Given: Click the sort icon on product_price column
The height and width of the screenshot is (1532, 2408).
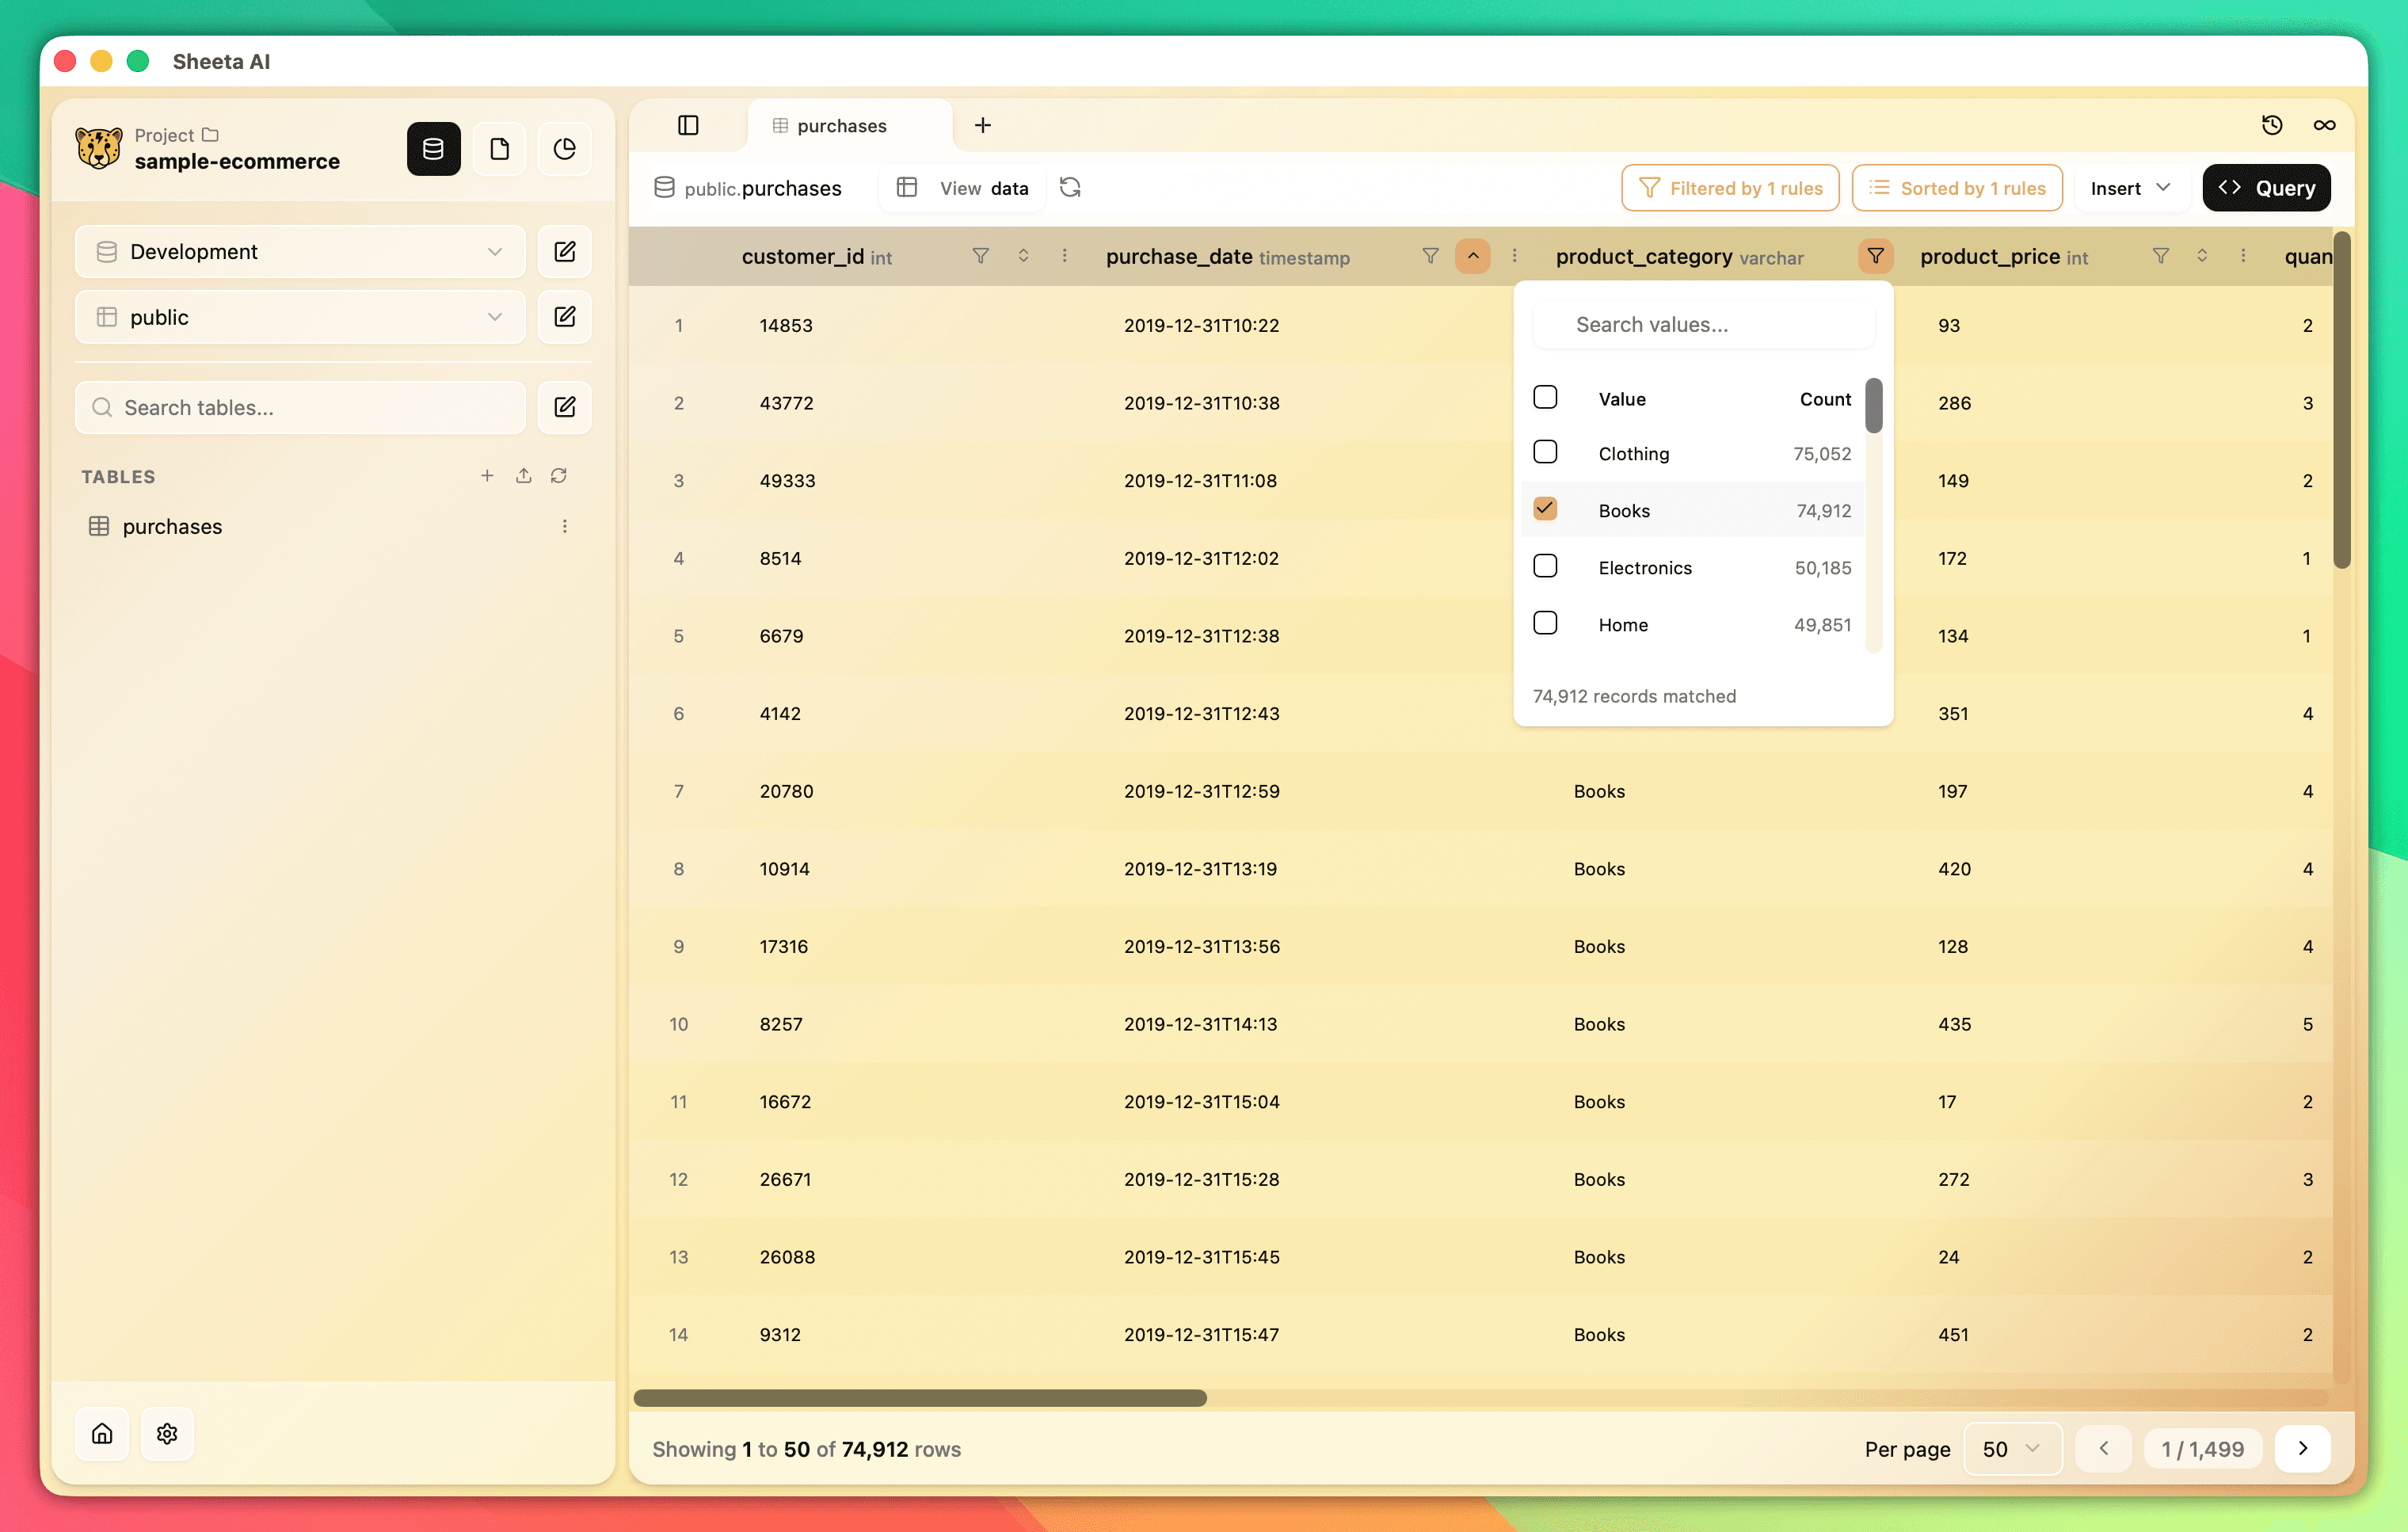Looking at the screenshot, I should (x=2201, y=256).
